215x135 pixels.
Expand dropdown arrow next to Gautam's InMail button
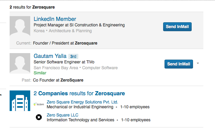coord(198,63)
